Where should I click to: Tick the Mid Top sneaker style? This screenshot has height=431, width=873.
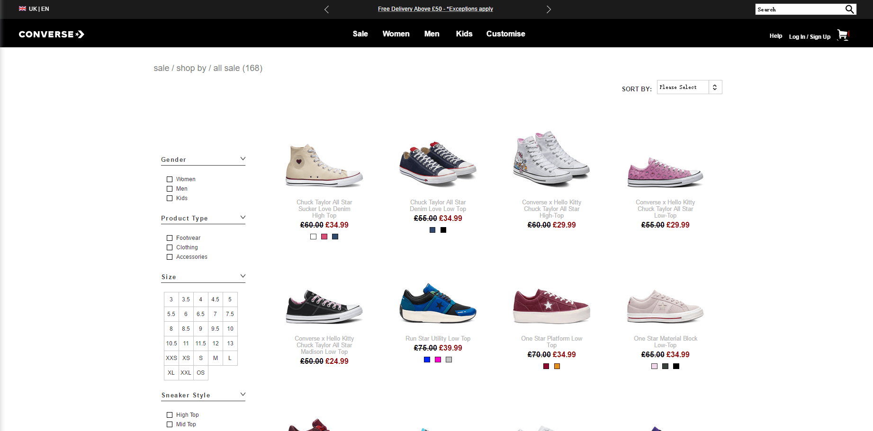pyautogui.click(x=170, y=424)
